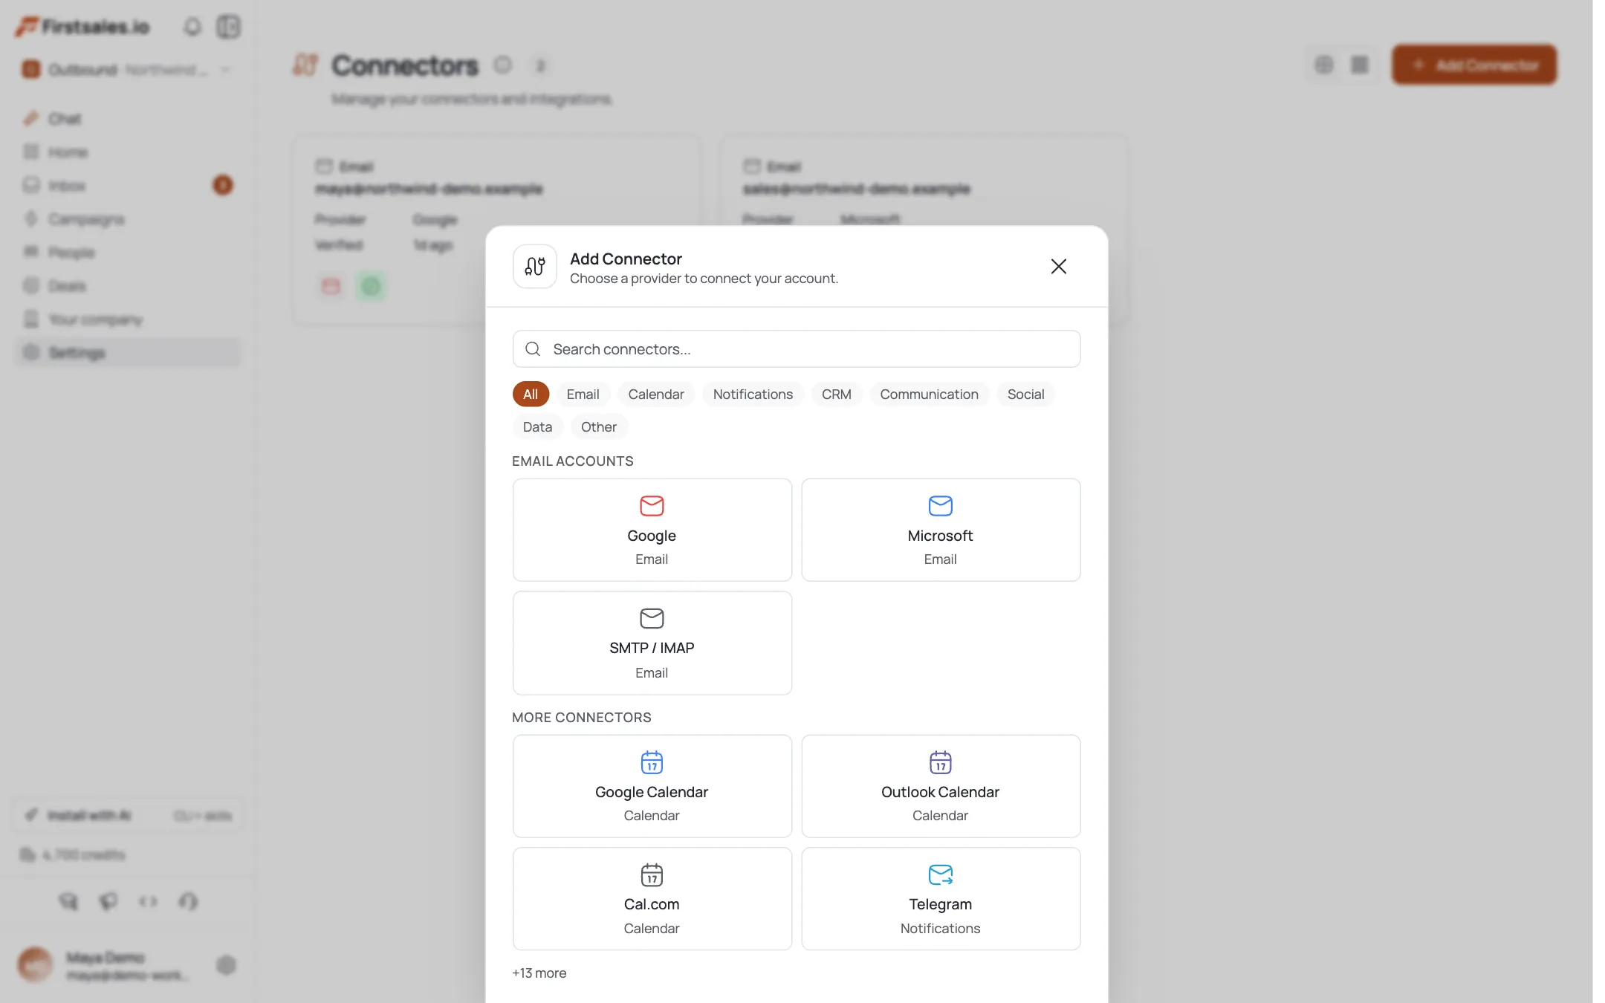Choose the Google Email connector card
Viewport: 1605px width, 1003px height.
[x=652, y=530]
